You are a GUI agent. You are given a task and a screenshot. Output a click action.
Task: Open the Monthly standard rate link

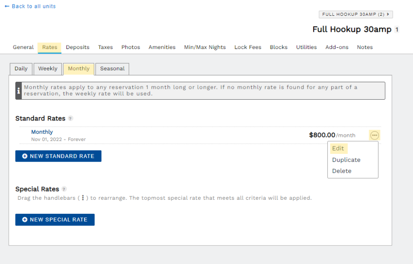(x=42, y=132)
